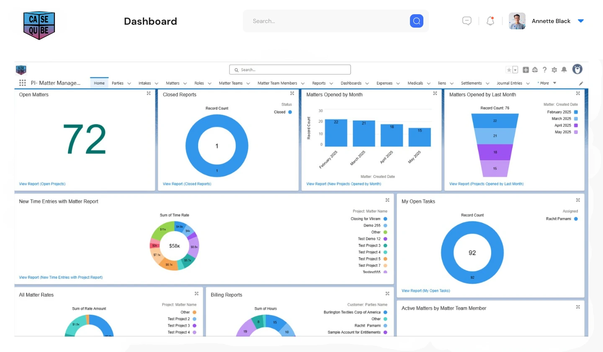The height and width of the screenshot is (352, 603).
Task: Expand the Active Matters by Team Member widget
Action: 578,307
